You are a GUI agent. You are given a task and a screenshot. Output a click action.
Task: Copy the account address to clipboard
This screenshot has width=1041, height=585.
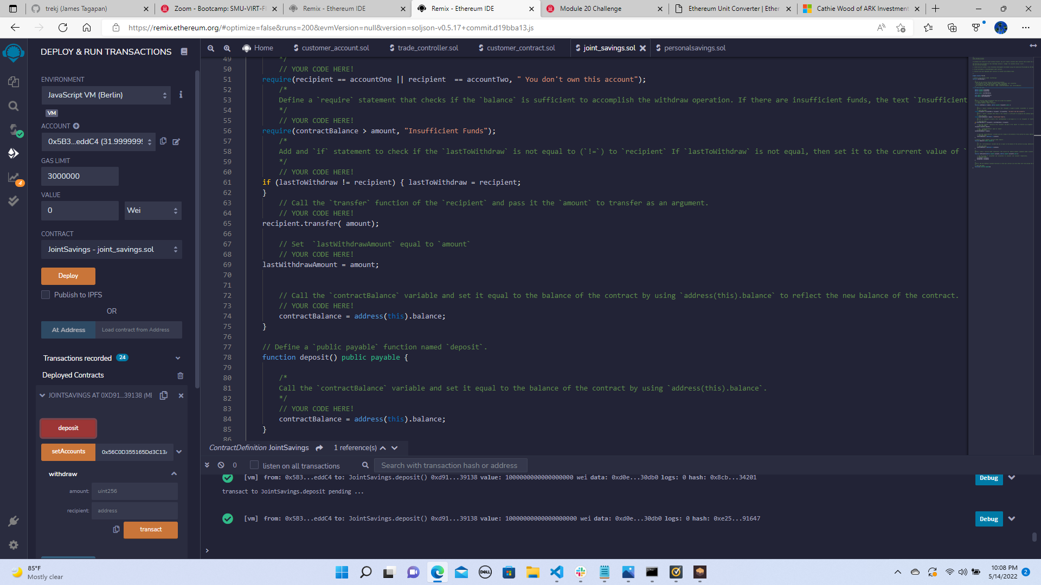point(163,141)
